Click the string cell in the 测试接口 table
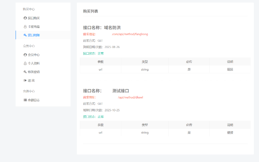The height and width of the screenshot is (162, 259). coord(145,133)
